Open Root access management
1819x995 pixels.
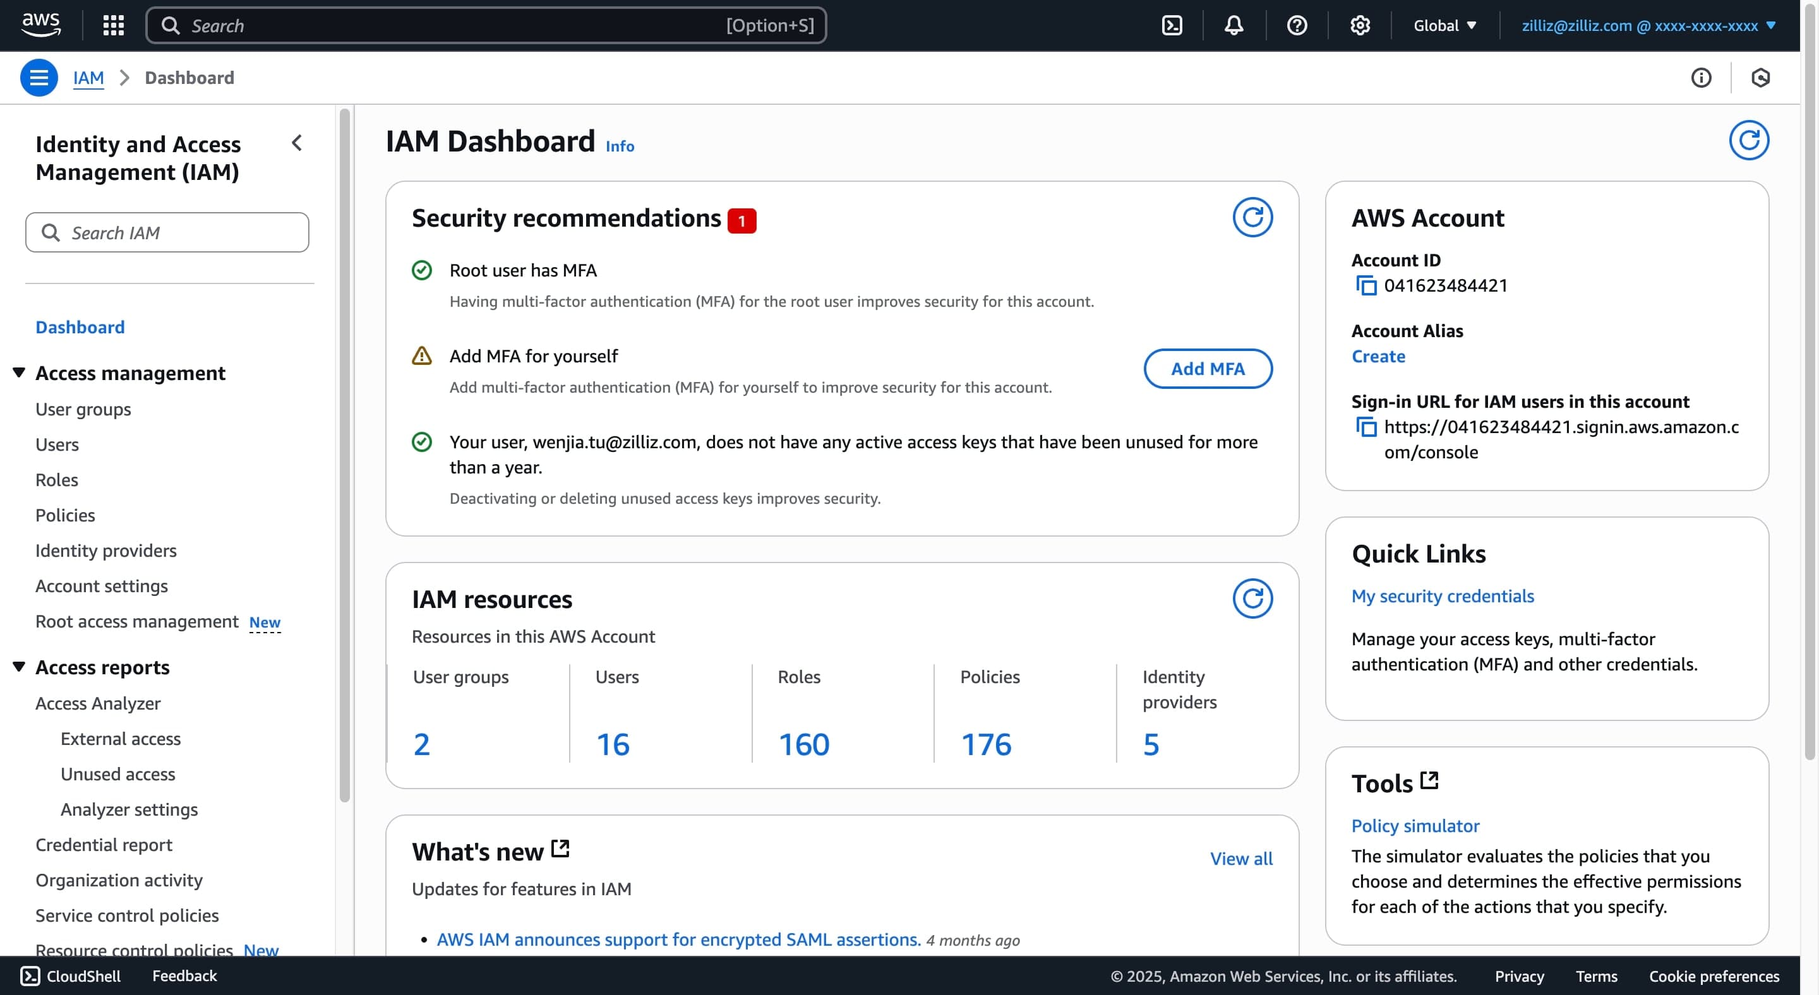tap(137, 621)
